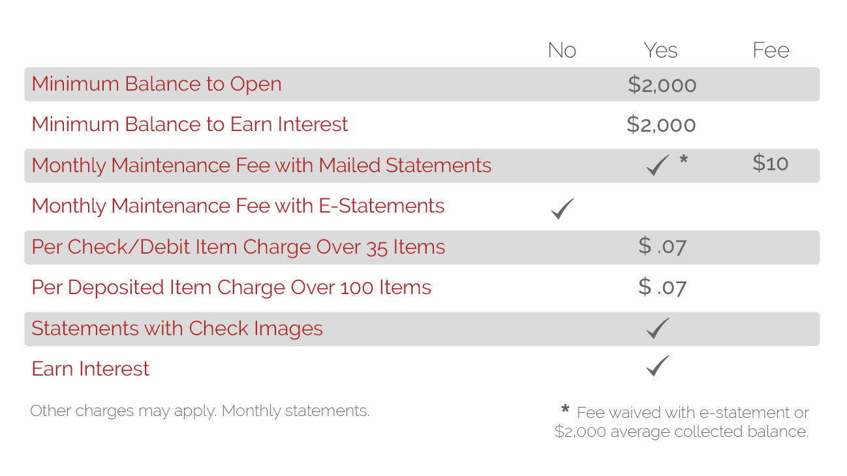Click checkmark for Statements with Check Images
Image resolution: width=847 pixels, height=476 pixels.
coord(658,328)
